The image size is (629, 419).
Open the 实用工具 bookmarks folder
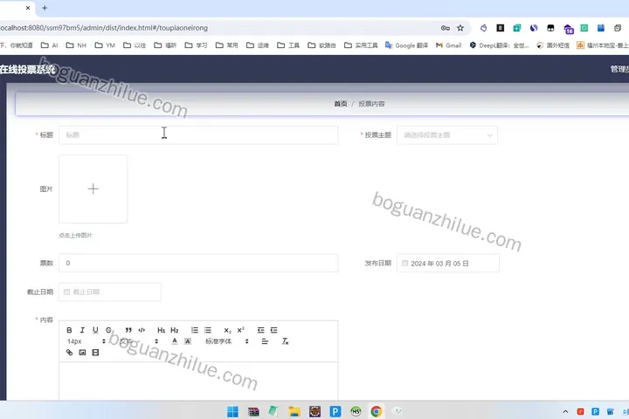click(361, 45)
